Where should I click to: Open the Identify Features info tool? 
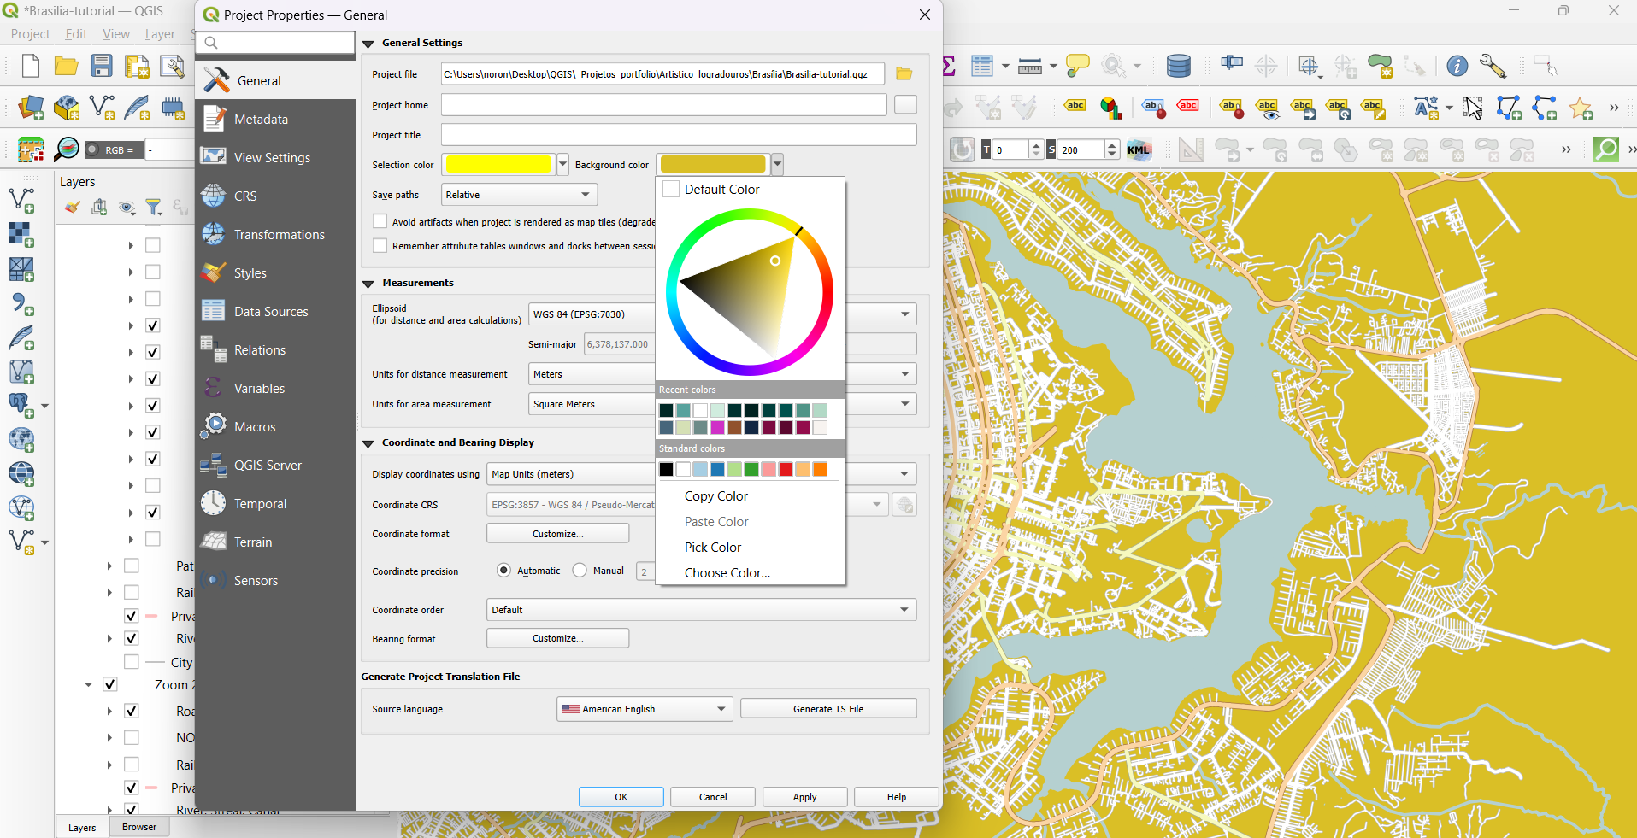pos(1457,66)
